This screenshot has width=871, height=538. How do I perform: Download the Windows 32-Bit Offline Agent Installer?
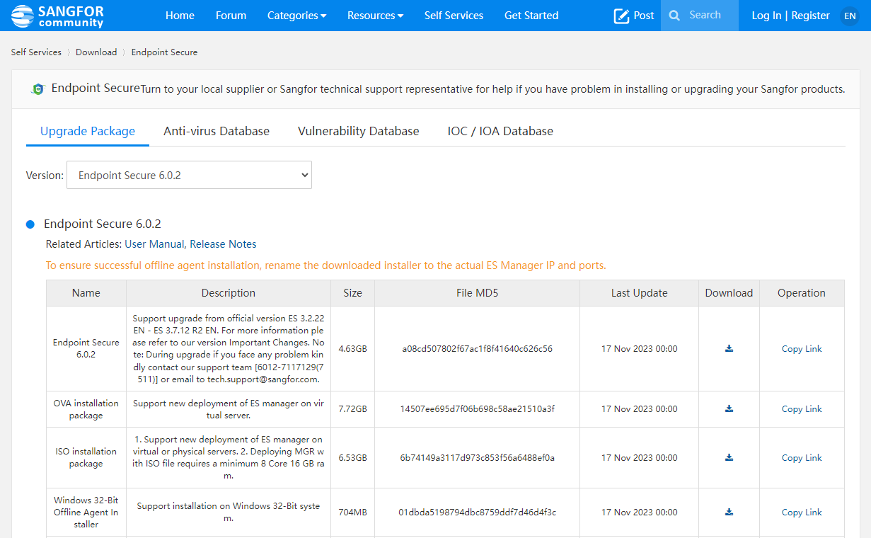point(729,512)
